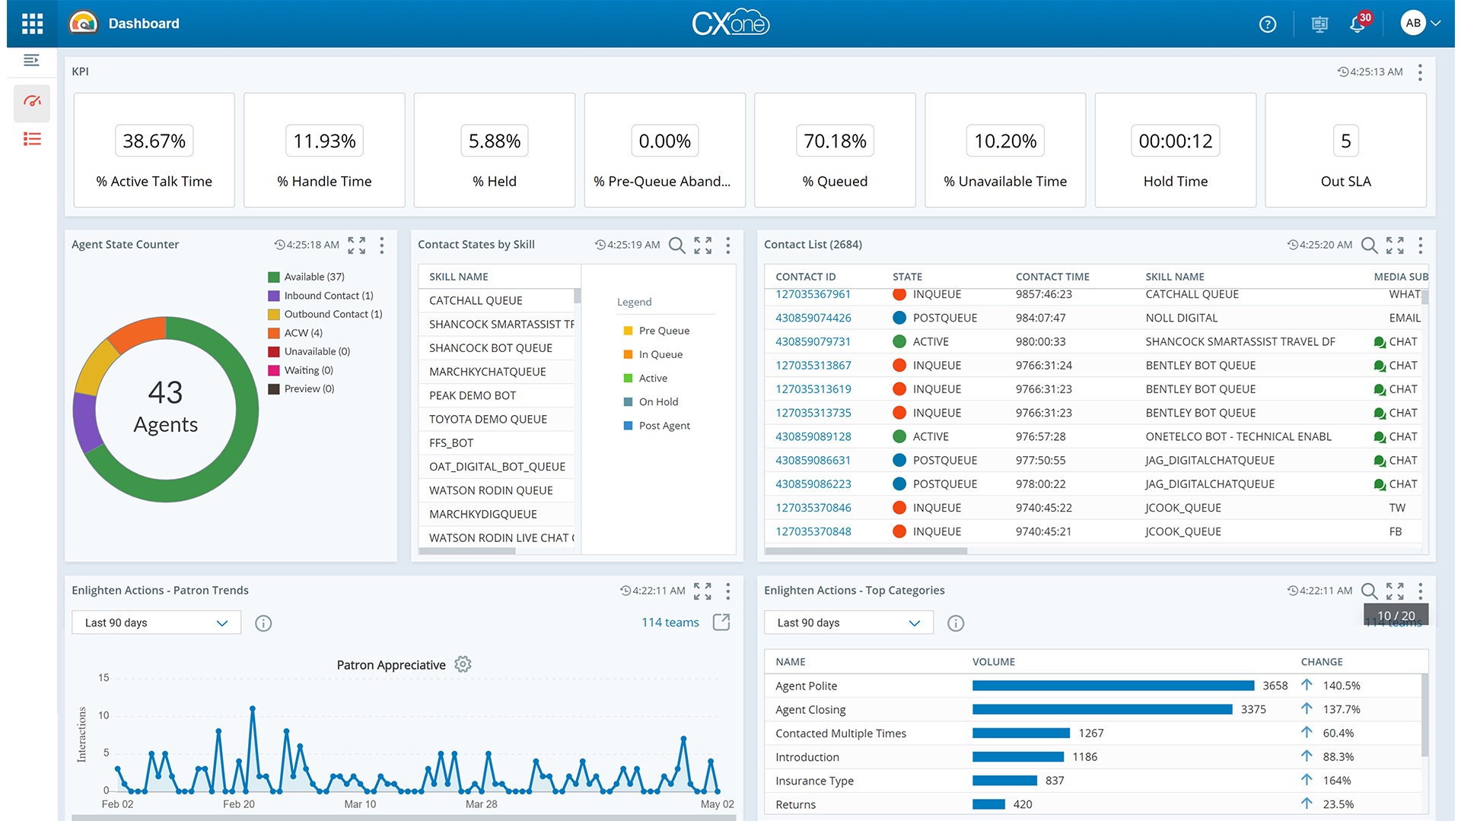This screenshot has width=1461, height=821.
Task: Sort by SKILL NAME header in Contact List
Action: (x=1175, y=277)
